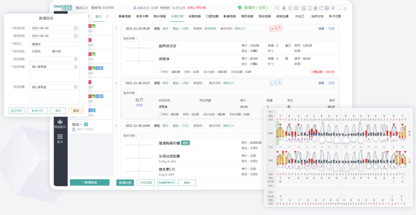Viewport: 416px width, 215px height.
Task: Switch to 病历信息 tab
Action: (x=247, y=16)
